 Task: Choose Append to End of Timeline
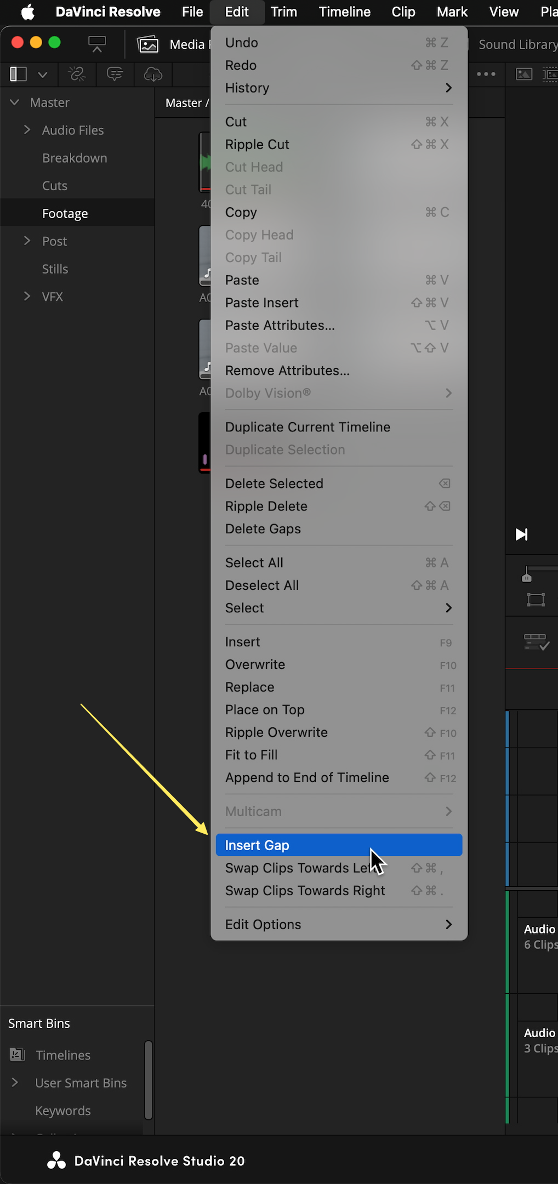point(339,777)
